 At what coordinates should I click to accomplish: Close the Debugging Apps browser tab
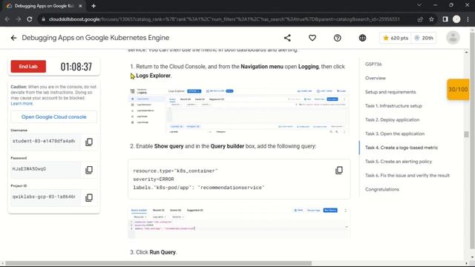coord(80,6)
